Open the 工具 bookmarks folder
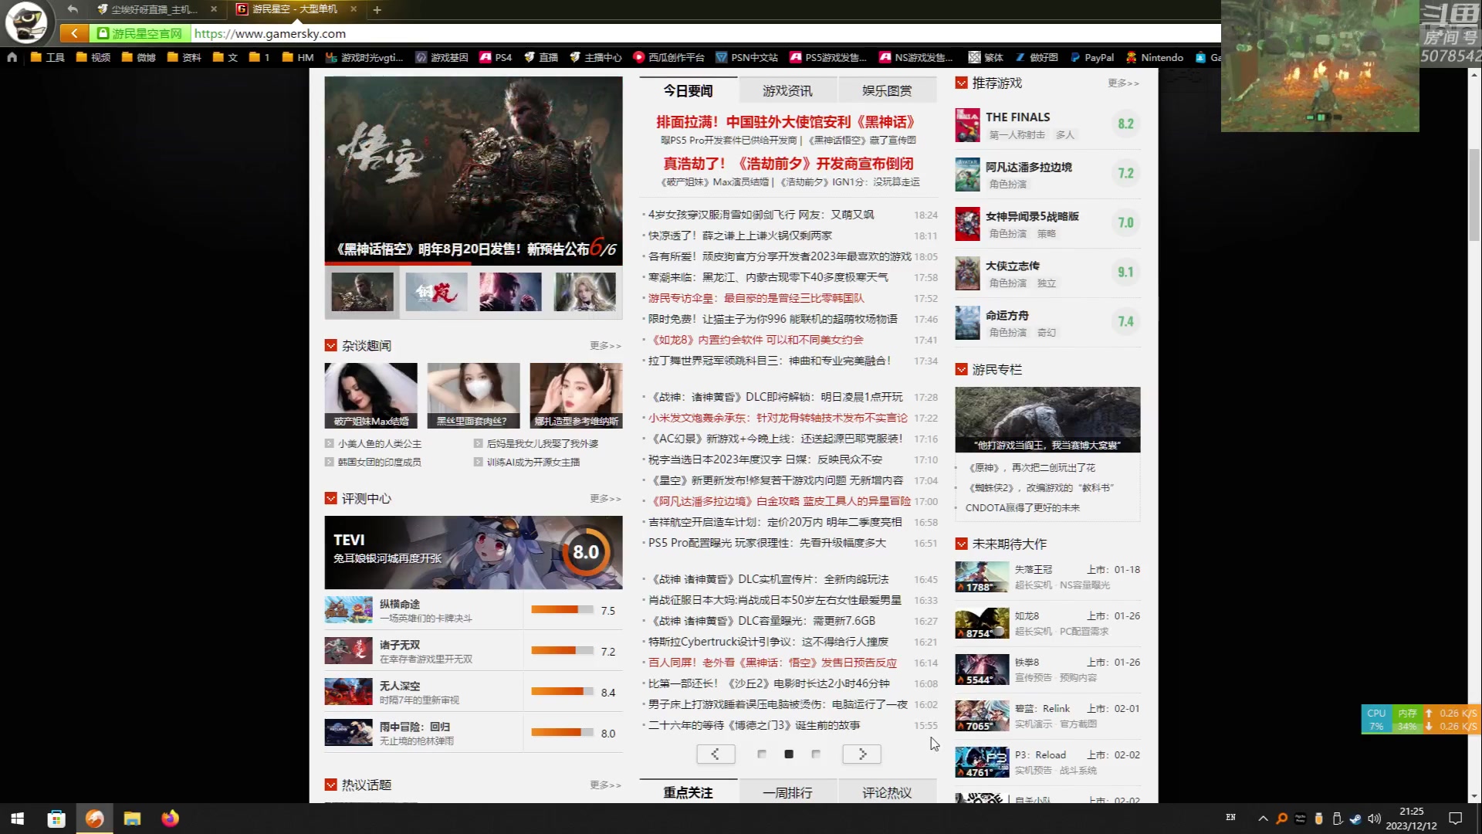The image size is (1482, 834). click(47, 57)
